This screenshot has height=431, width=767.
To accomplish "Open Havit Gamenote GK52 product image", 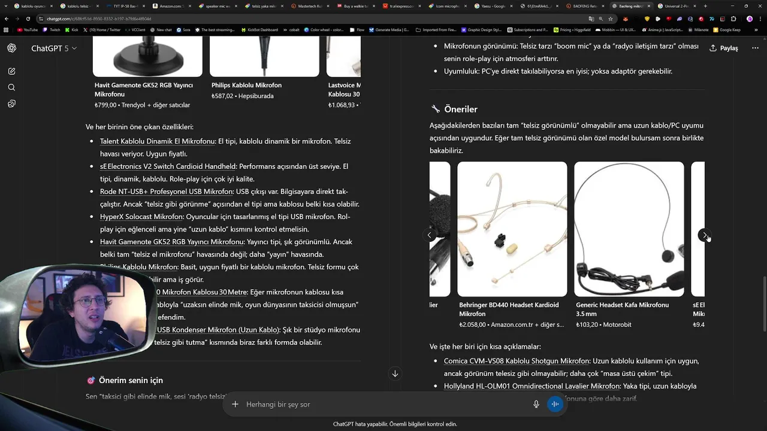I will tap(147, 56).
